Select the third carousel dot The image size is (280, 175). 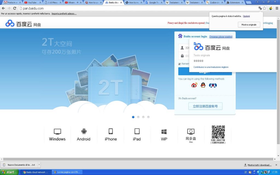coord(143,117)
